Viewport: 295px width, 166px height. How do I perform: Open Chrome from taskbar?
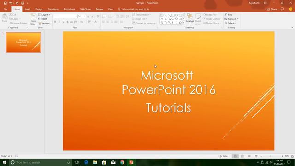tap(122, 162)
